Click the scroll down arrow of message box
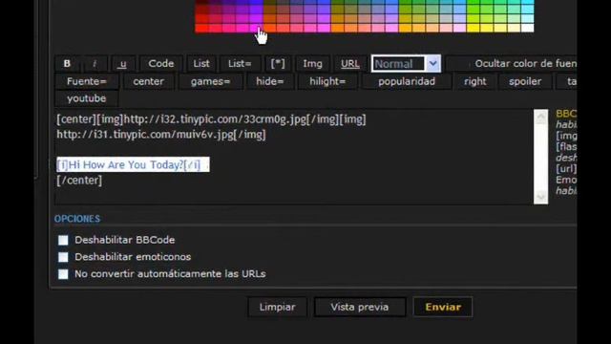 point(541,197)
